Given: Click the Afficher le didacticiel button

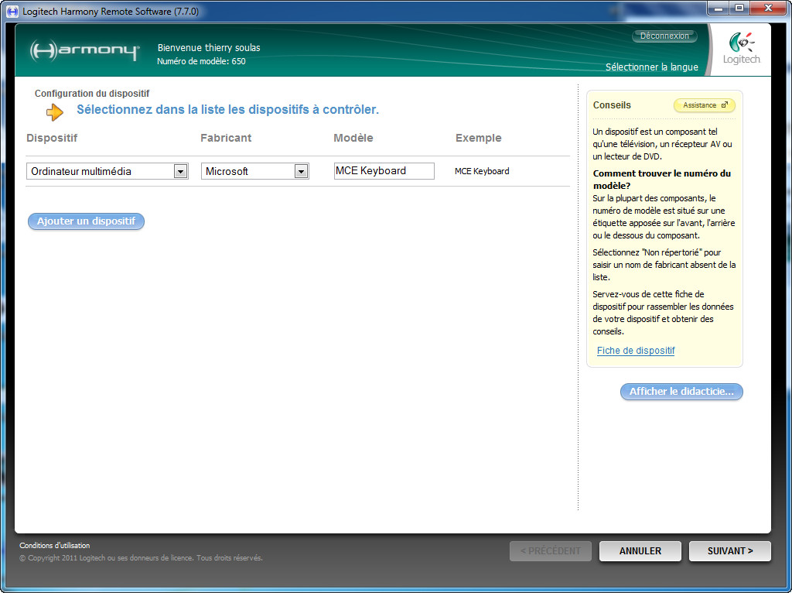Looking at the screenshot, I should [681, 392].
